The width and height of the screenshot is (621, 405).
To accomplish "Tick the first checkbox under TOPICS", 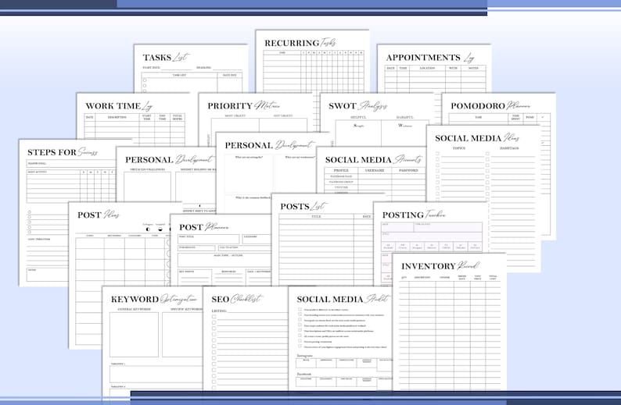I will point(438,154).
